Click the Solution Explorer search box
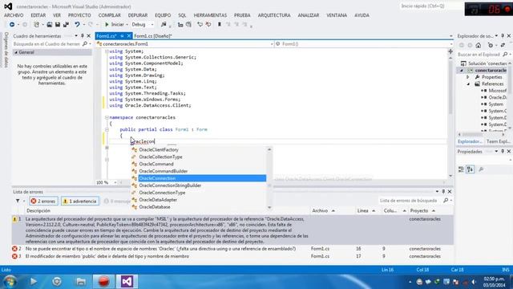Viewport: 513px width, 289px height. (479, 55)
